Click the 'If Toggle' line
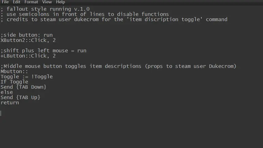Screen dimensions: 263x148 pos(14,82)
